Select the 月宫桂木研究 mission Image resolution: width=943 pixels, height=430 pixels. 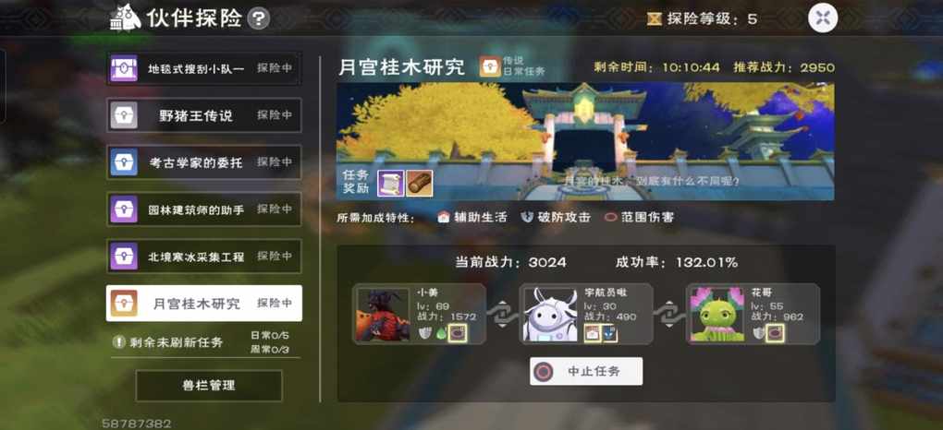tap(204, 304)
